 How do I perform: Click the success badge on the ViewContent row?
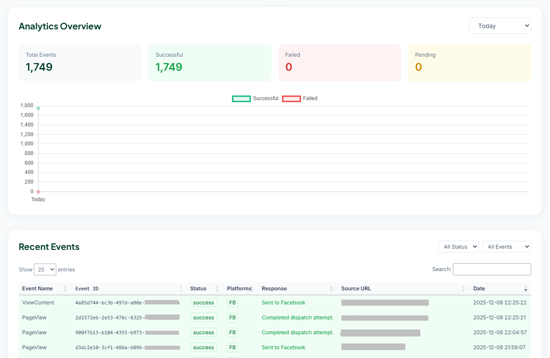(203, 302)
